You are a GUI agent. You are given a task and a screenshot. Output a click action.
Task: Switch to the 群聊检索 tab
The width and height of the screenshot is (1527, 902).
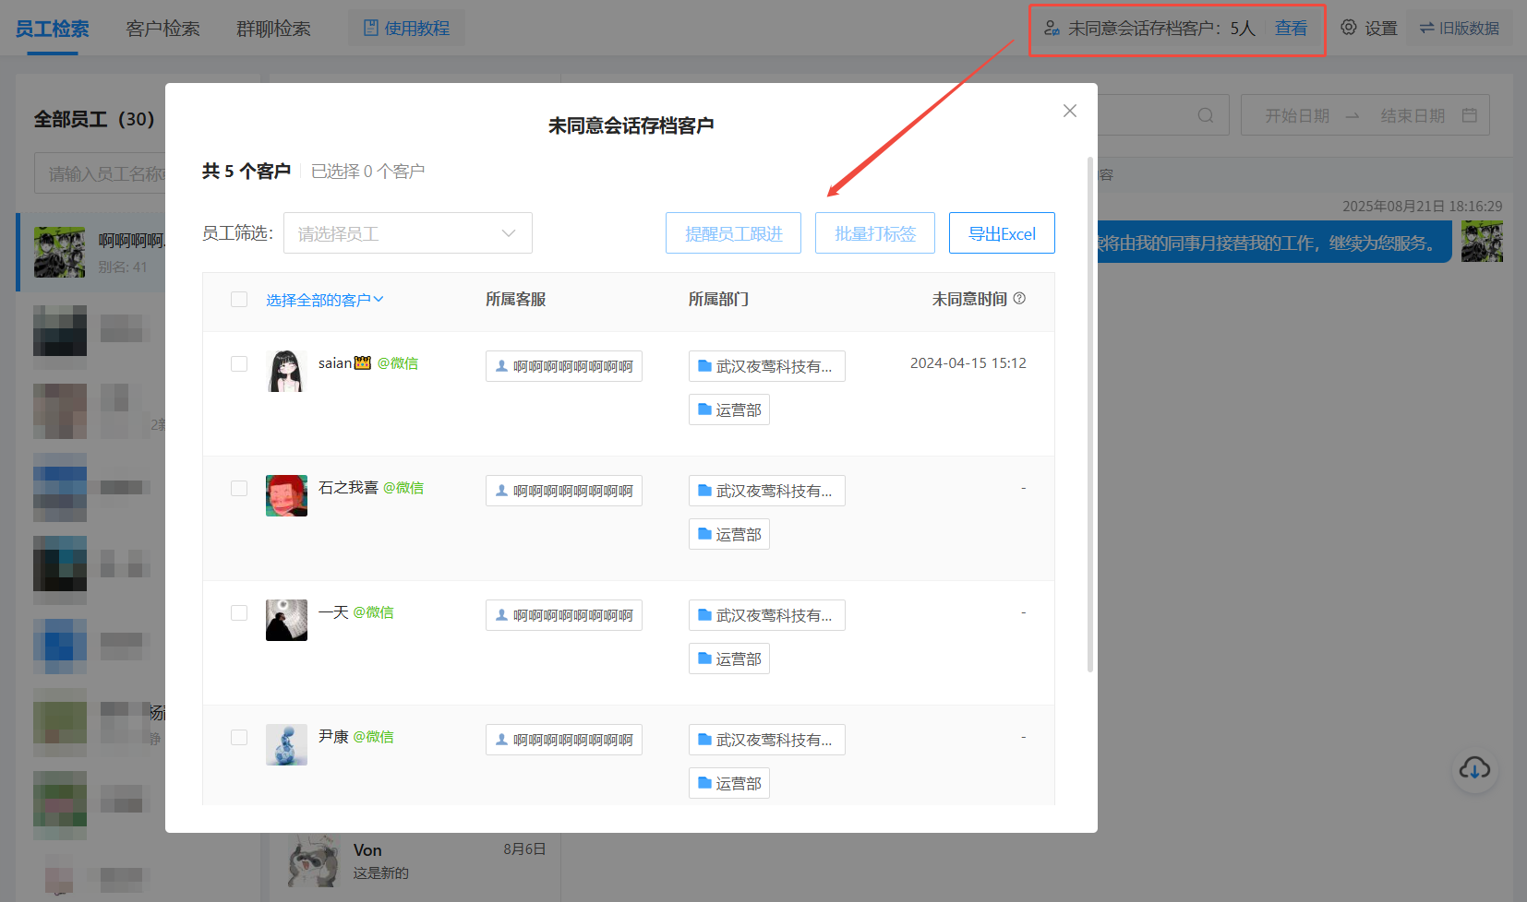click(x=273, y=29)
